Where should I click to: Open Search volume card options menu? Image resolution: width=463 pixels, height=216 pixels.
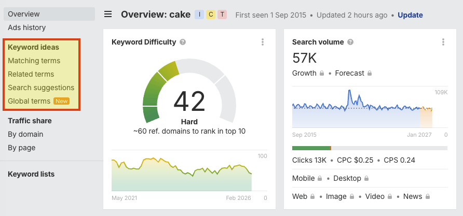[443, 42]
